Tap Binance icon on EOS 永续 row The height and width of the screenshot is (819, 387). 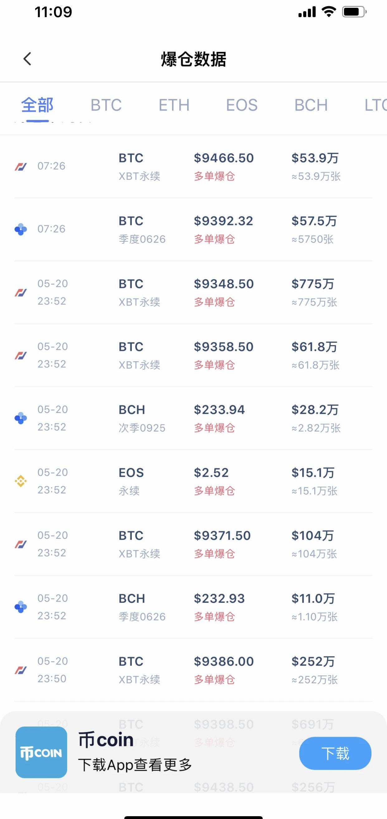(x=21, y=481)
